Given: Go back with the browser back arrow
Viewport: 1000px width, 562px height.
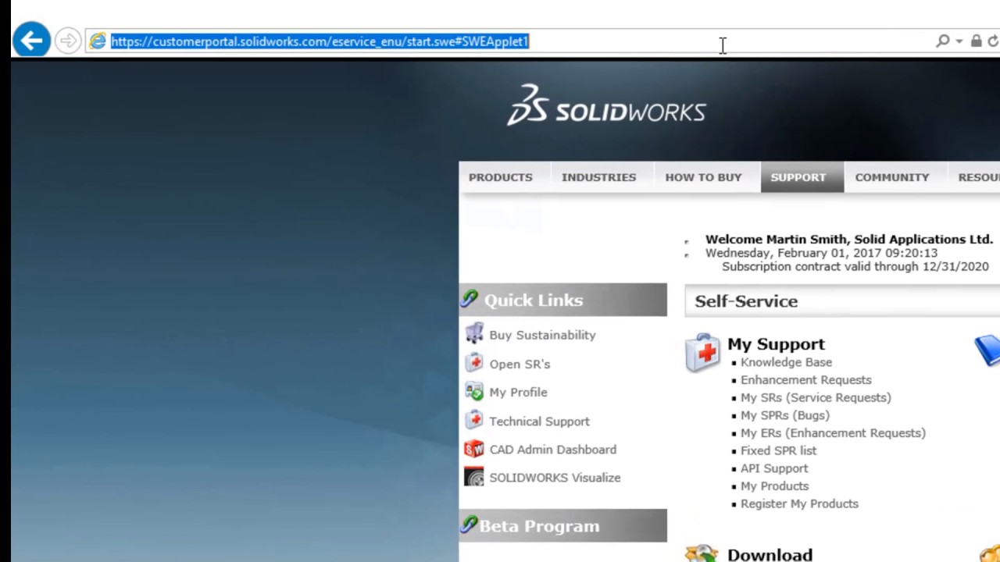Looking at the screenshot, I should (x=31, y=41).
